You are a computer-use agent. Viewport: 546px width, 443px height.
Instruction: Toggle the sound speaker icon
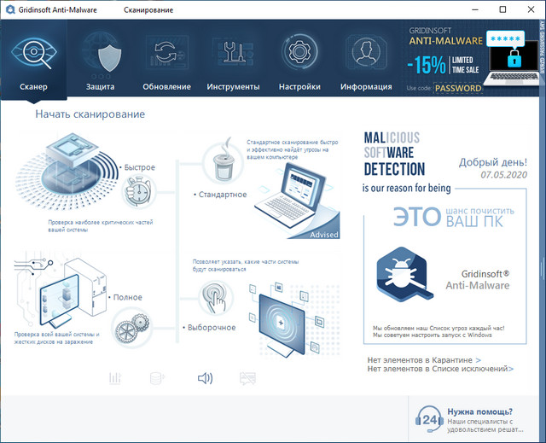(x=205, y=378)
